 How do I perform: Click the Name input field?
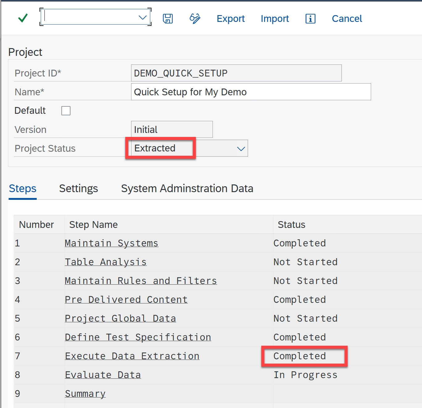click(x=250, y=92)
